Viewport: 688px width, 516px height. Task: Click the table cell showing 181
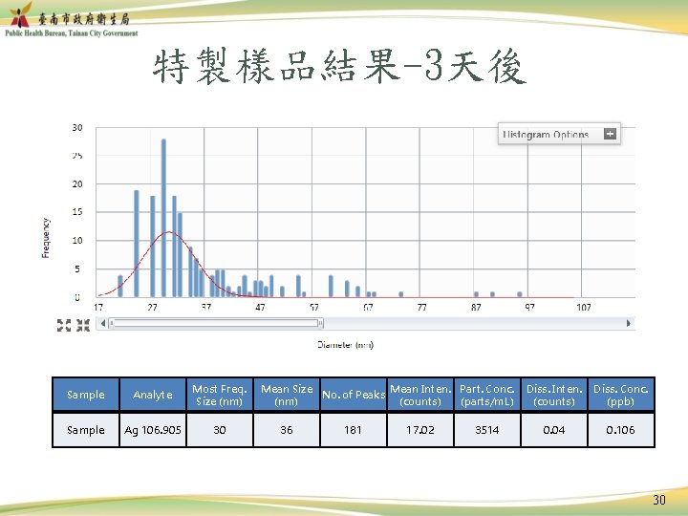point(354,430)
